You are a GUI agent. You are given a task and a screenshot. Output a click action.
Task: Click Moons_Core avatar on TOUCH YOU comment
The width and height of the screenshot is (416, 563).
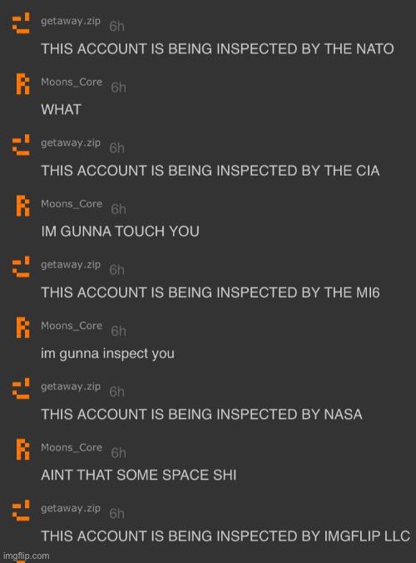tap(23, 206)
